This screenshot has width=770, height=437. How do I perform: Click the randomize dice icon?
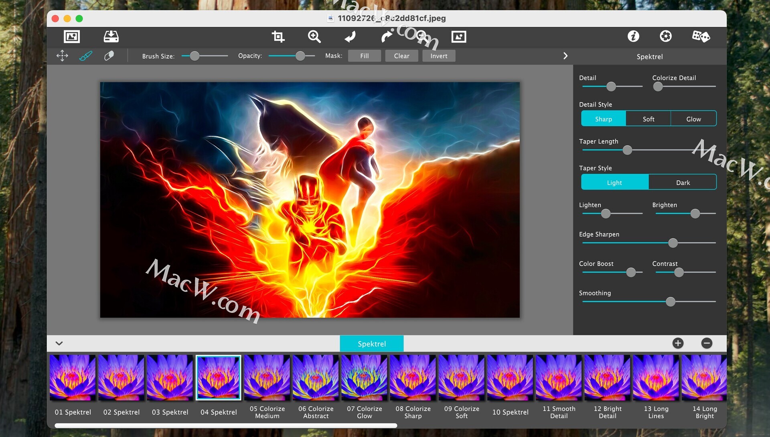tap(701, 36)
